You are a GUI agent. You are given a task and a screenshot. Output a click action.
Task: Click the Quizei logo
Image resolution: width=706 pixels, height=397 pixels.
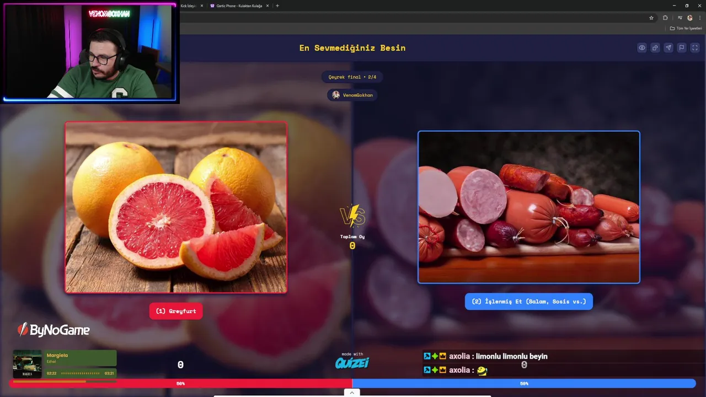(352, 363)
